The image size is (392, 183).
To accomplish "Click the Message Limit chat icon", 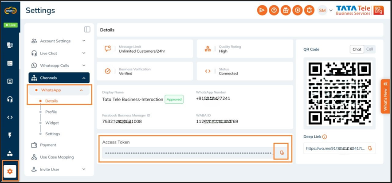I will tap(108, 49).
